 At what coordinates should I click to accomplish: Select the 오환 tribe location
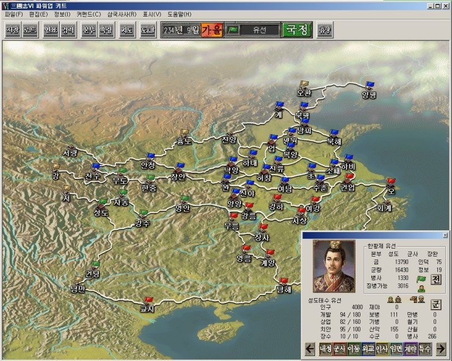tap(304, 89)
